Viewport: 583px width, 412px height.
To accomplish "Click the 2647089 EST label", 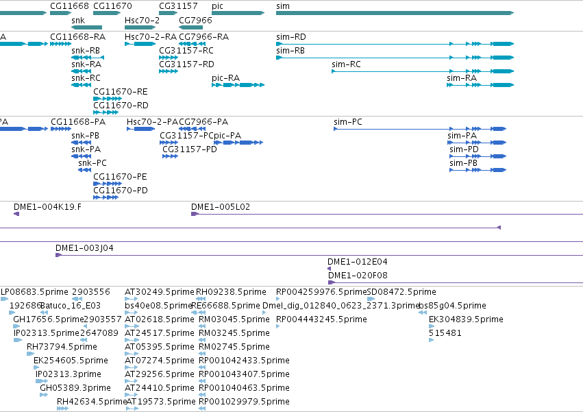I will click(x=99, y=333).
